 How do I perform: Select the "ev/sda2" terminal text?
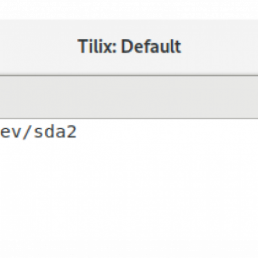pos(38,132)
